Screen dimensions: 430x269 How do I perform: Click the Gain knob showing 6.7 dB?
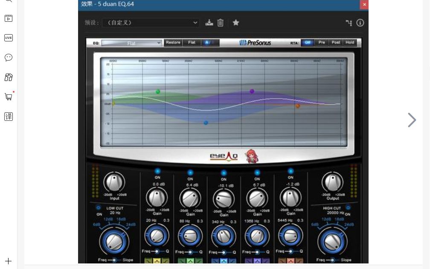pos(257,198)
